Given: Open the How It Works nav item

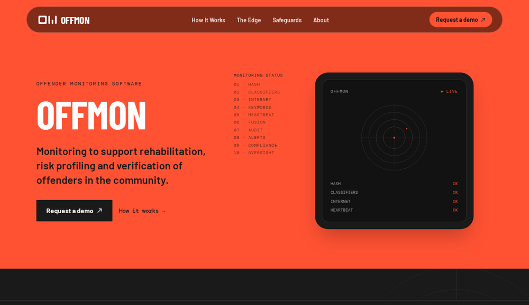Looking at the screenshot, I should [208, 20].
